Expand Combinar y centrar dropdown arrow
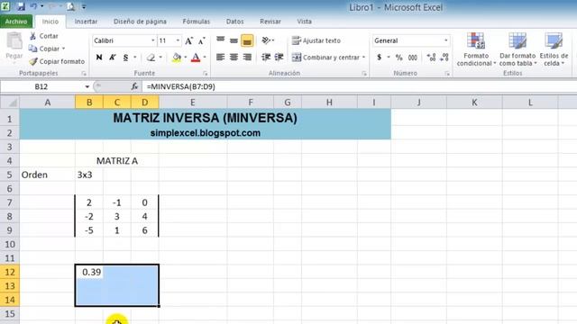Screen dimensions: 577x324 [x=363, y=58]
